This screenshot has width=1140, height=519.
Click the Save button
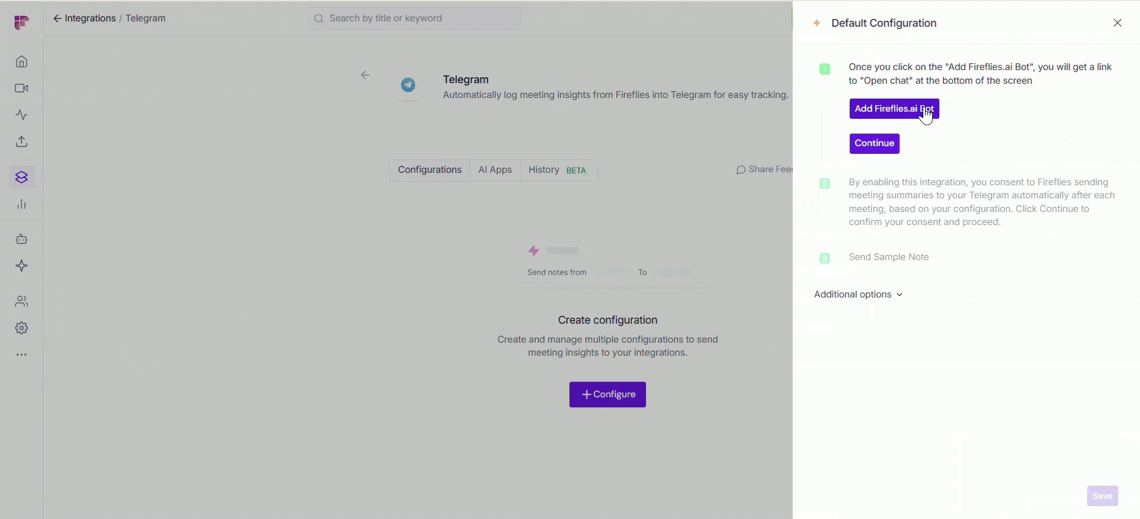coord(1103,496)
